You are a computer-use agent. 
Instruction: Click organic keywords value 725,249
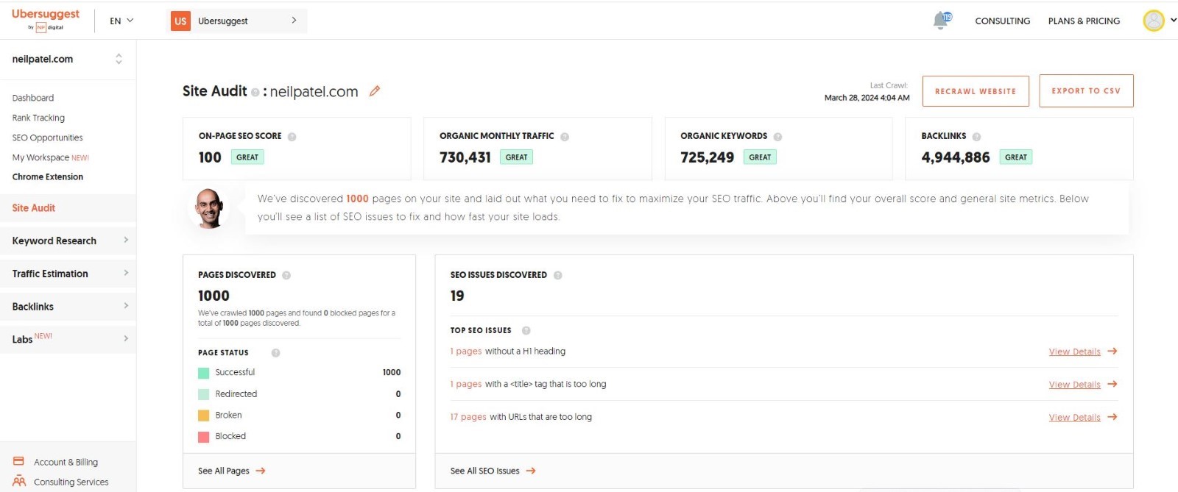[x=708, y=157]
